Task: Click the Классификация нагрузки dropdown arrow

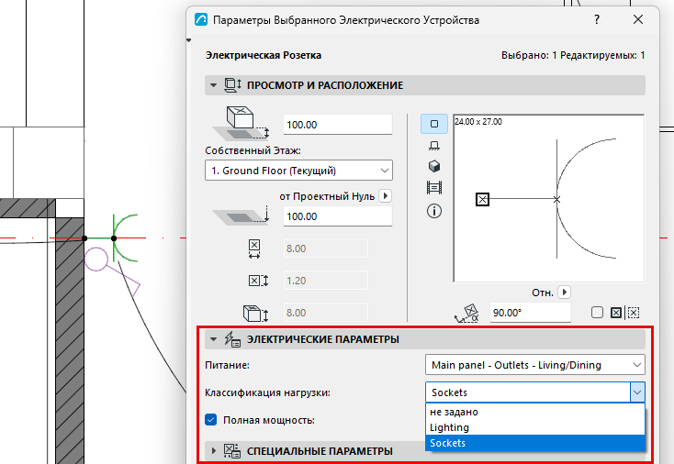Action: click(637, 392)
